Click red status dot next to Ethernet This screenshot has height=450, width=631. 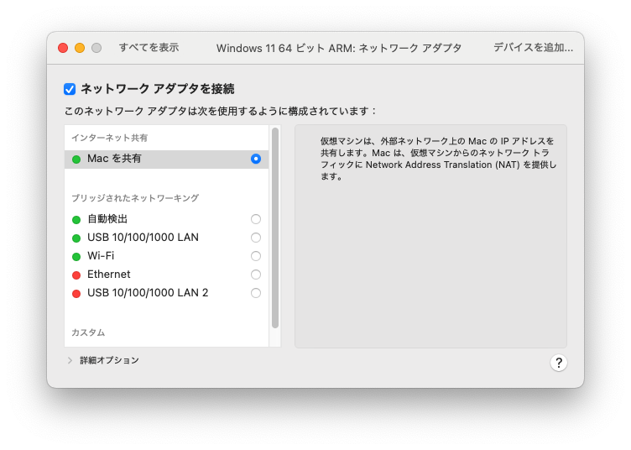pos(76,275)
